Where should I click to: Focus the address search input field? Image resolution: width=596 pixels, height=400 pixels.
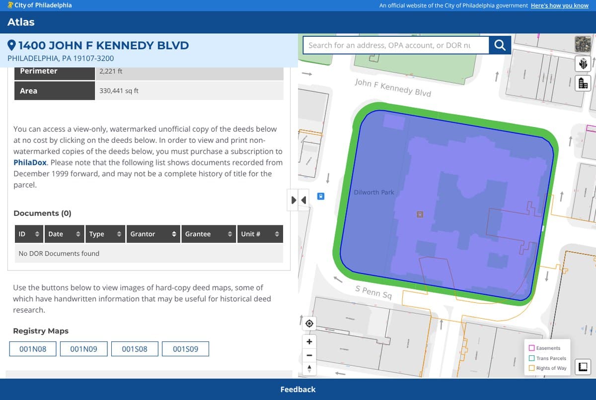tap(396, 45)
